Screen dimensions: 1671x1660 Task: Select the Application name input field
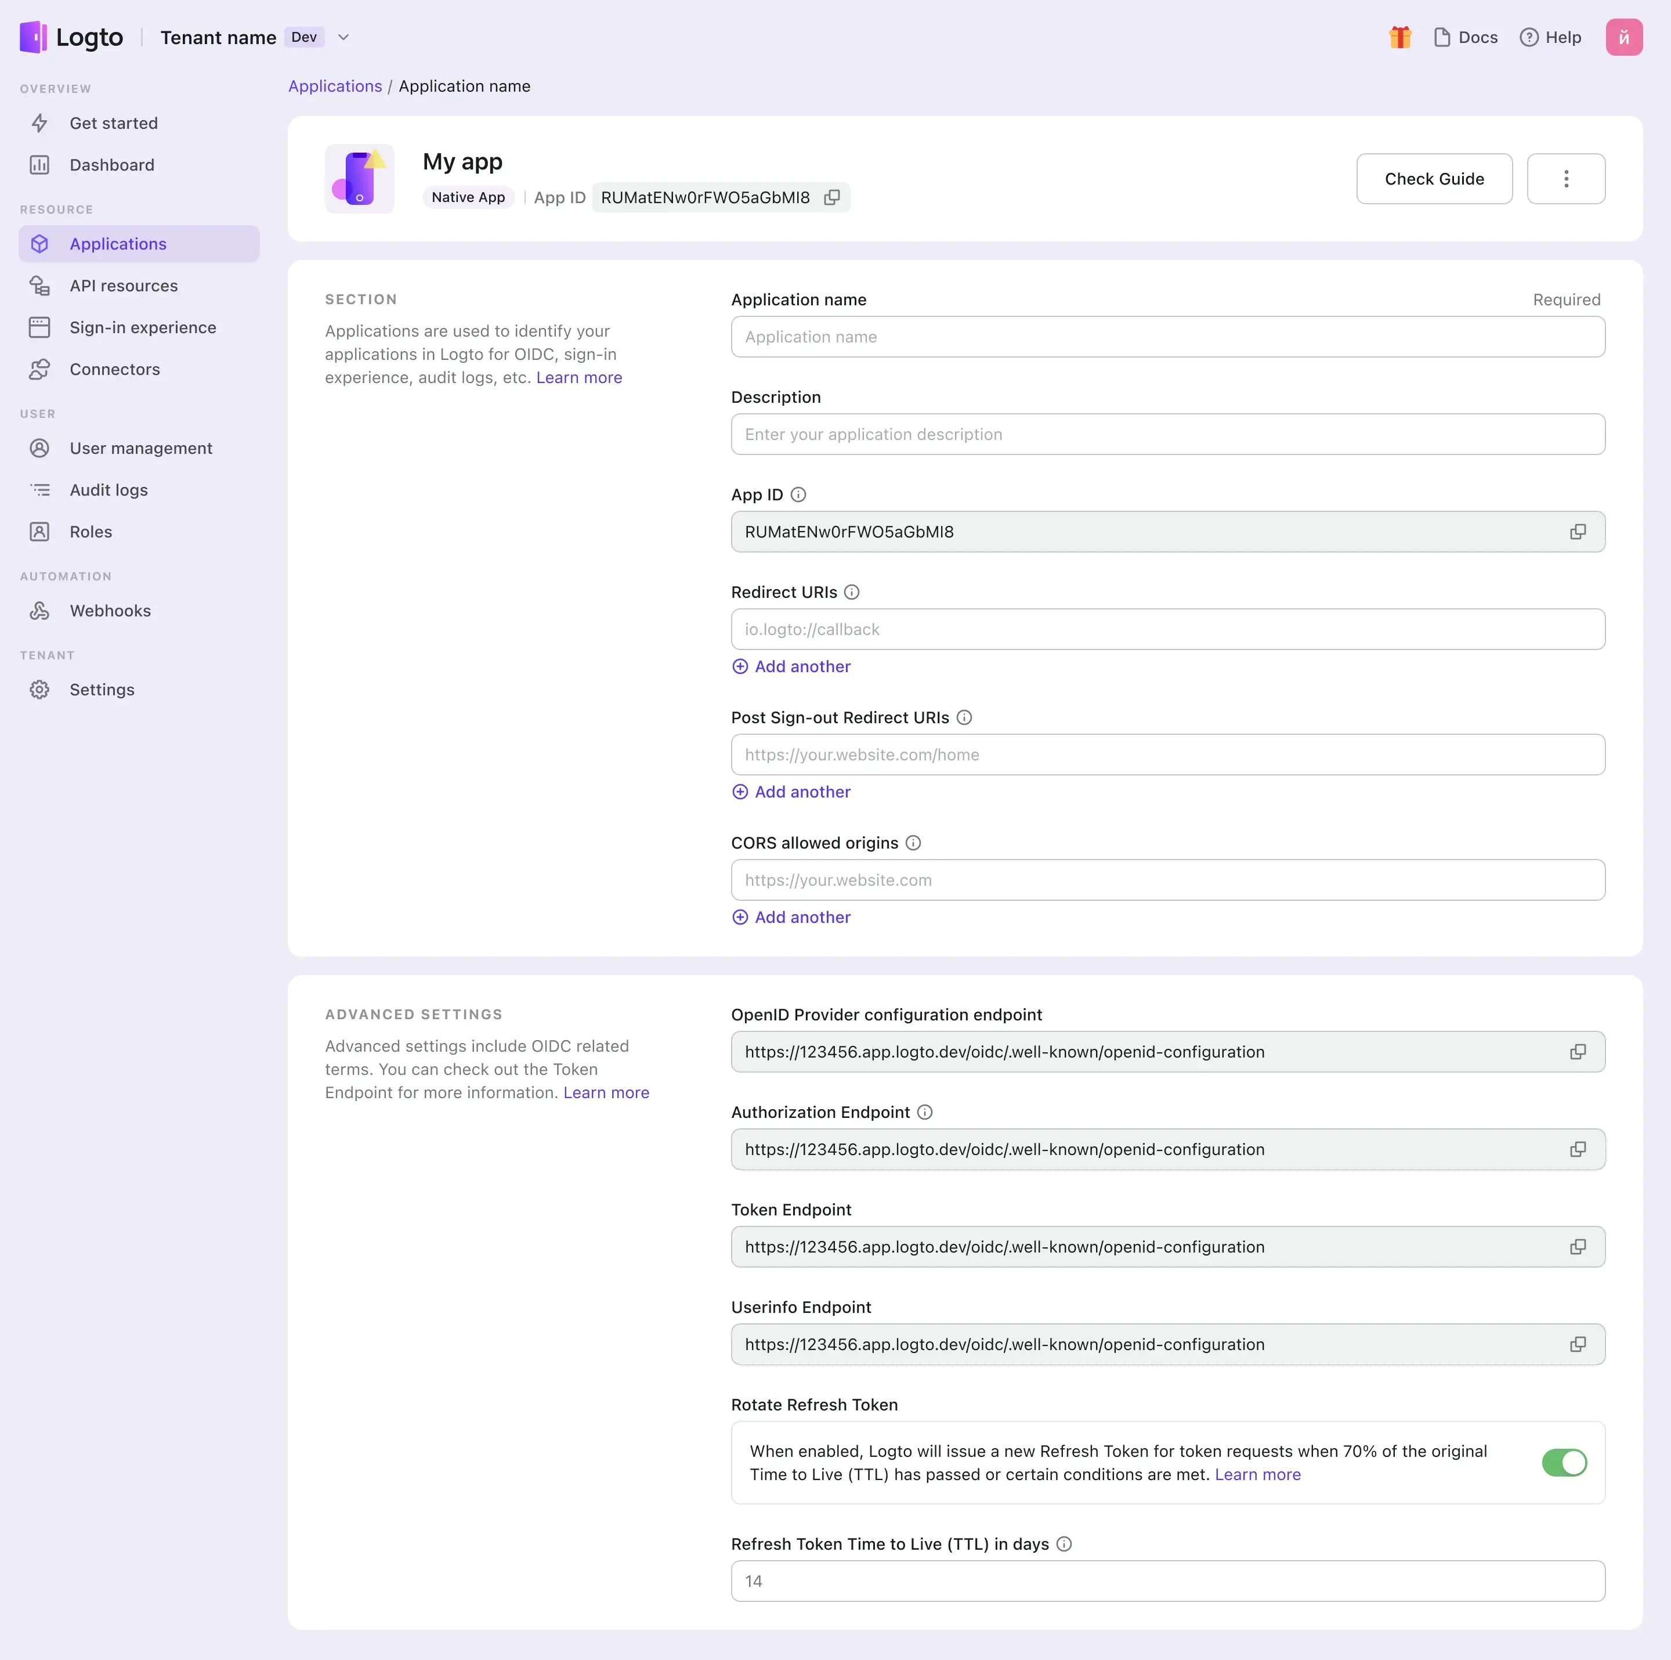click(x=1167, y=336)
